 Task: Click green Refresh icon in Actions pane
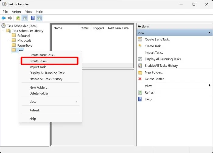pos(140,92)
